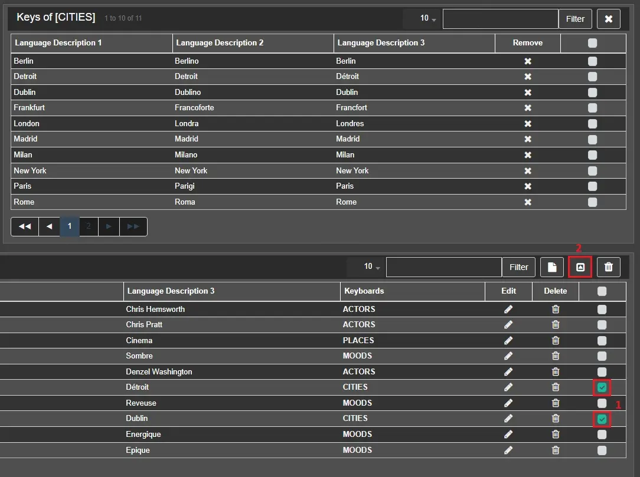The image size is (640, 477).
Task: Check the Madrid row checkbox
Action: click(592, 139)
